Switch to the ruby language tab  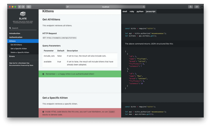[132, 11]
